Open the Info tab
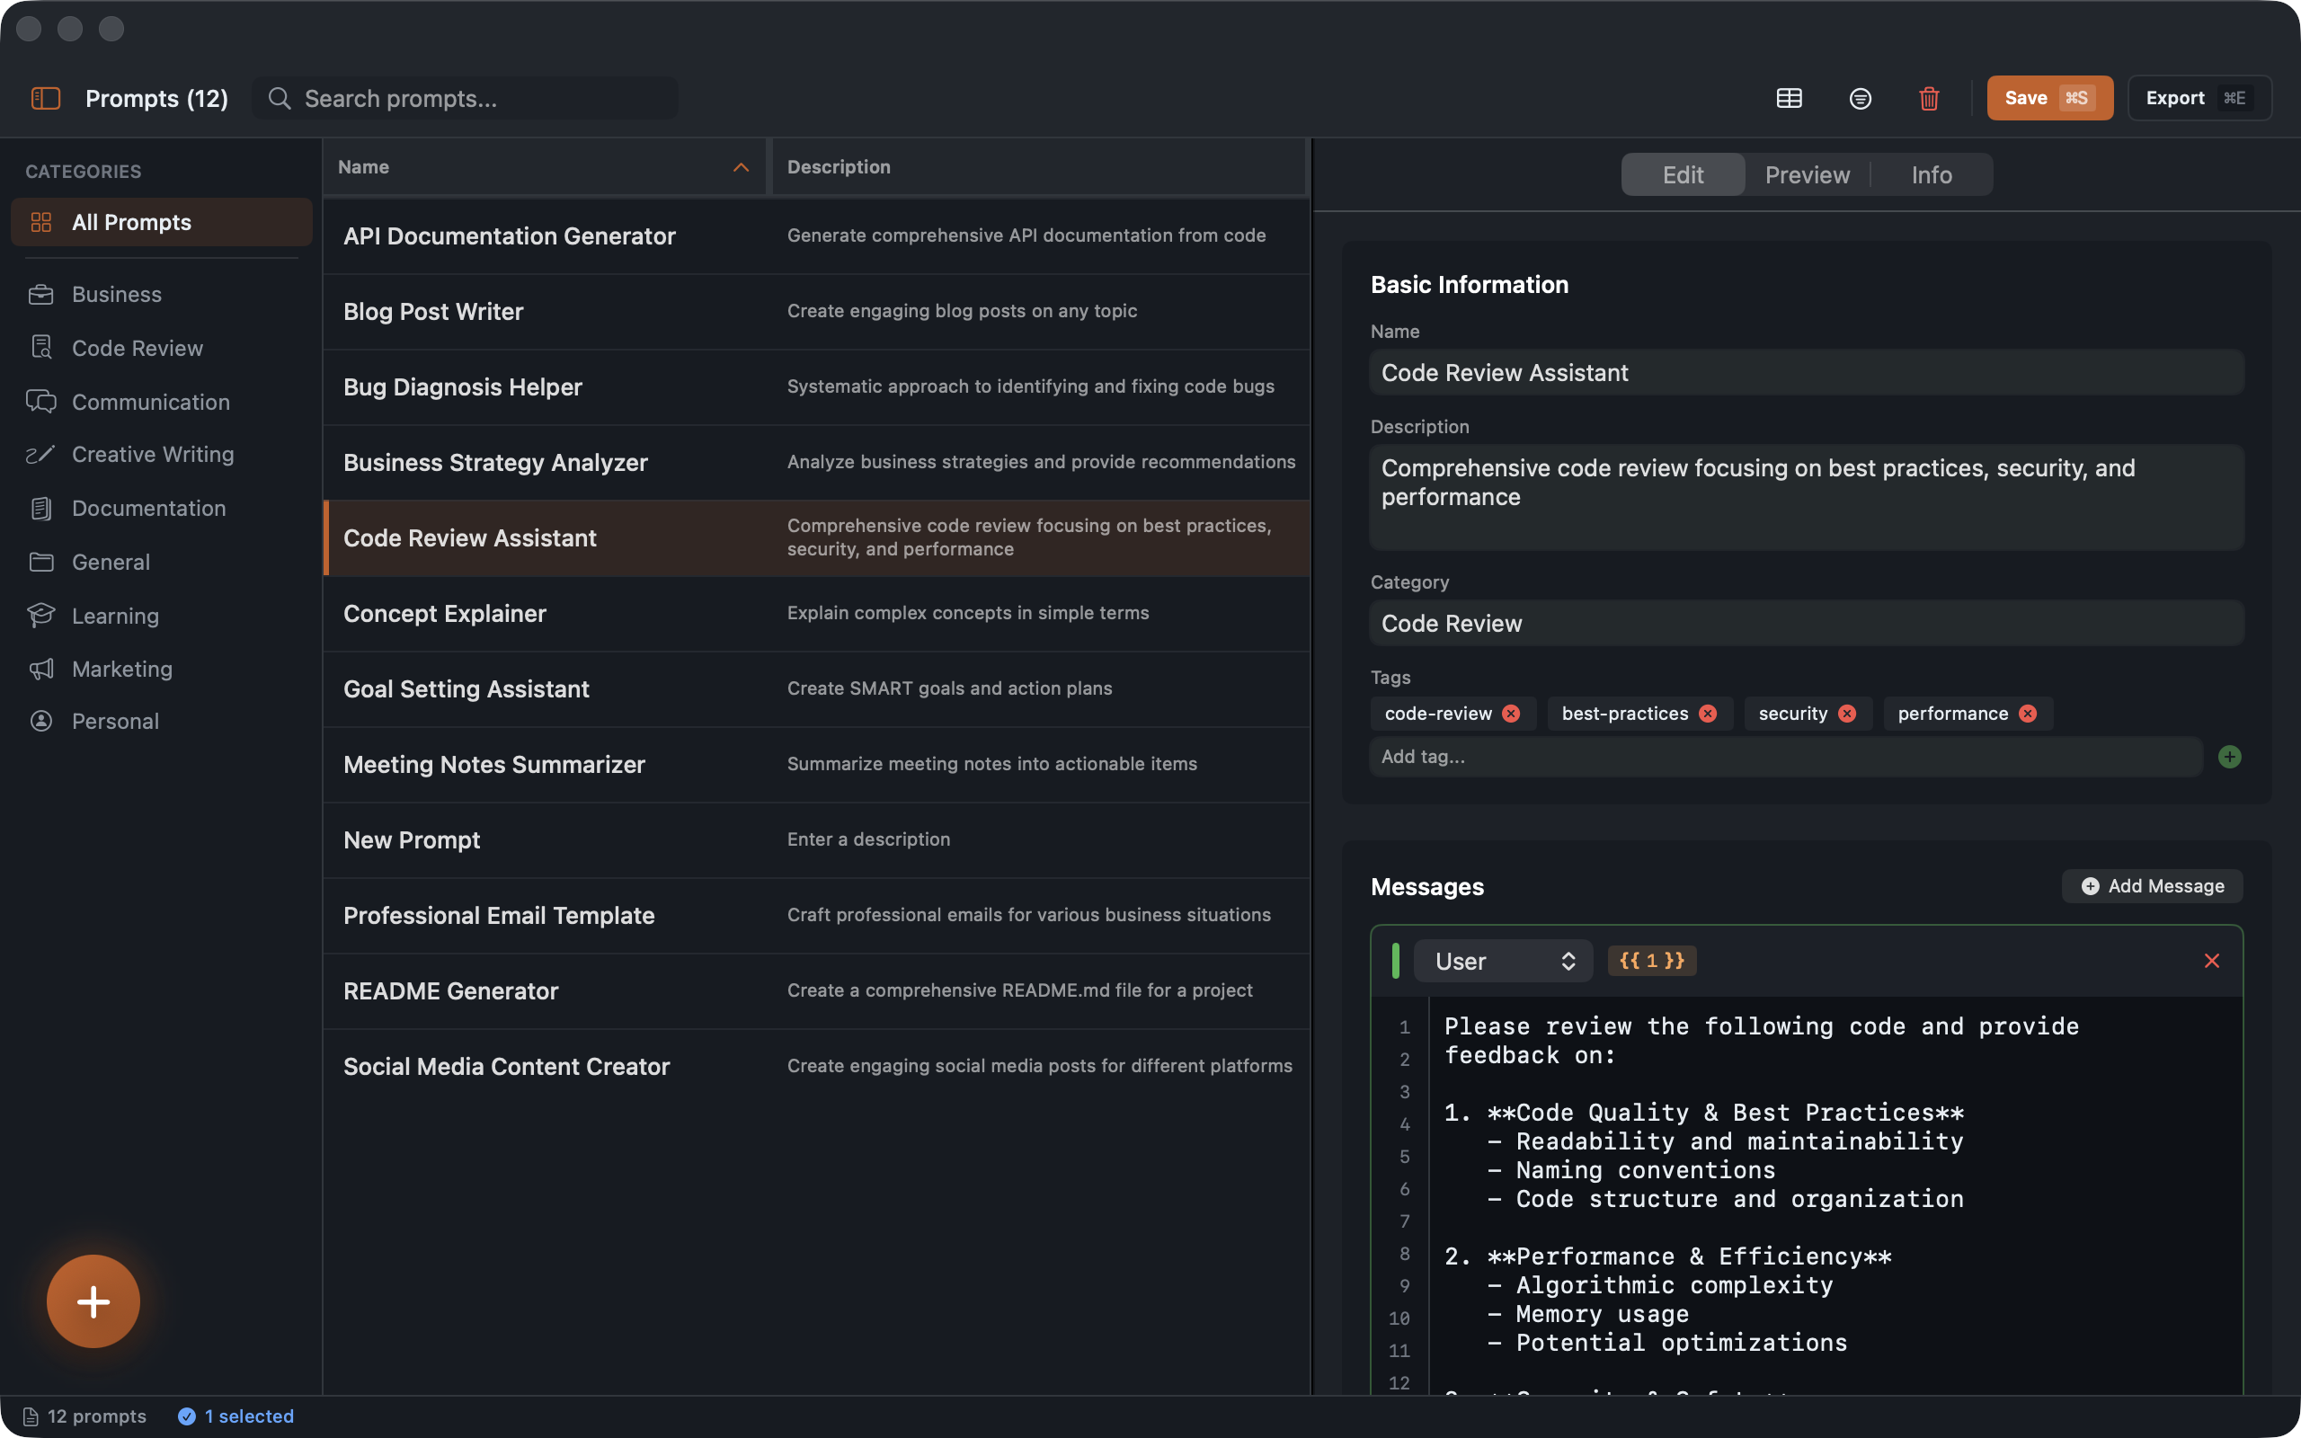2301x1438 pixels. tap(1931, 174)
